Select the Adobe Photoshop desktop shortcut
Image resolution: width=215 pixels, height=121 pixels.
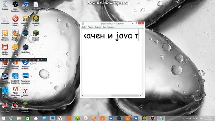pos(15,92)
